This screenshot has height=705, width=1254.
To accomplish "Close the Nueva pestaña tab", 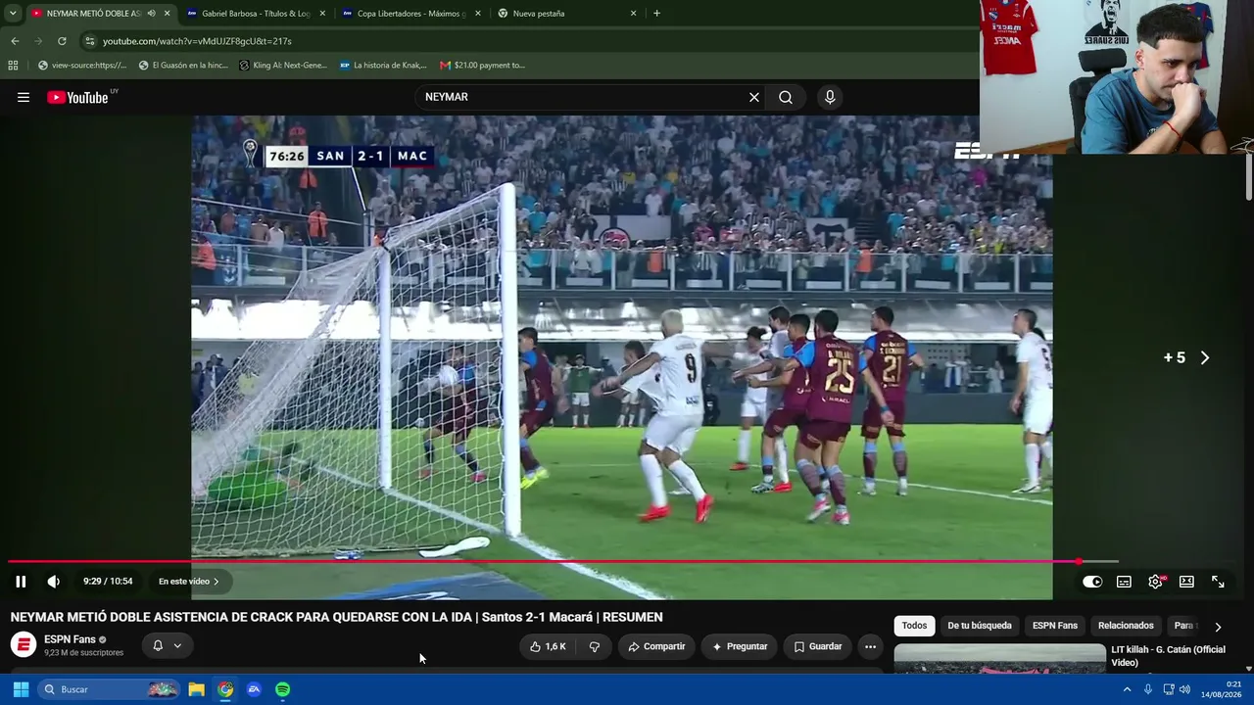I will [634, 14].
